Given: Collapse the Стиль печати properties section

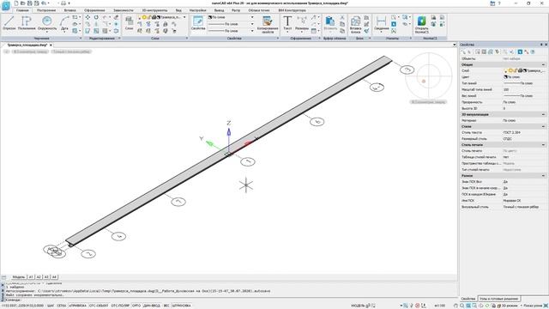Looking at the screenshot, I should [543, 145].
